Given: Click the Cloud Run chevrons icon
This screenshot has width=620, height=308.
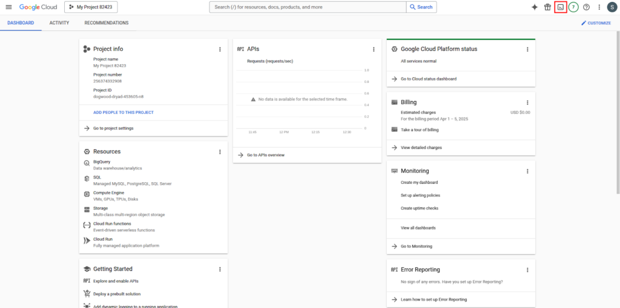Looking at the screenshot, I should click(87, 240).
